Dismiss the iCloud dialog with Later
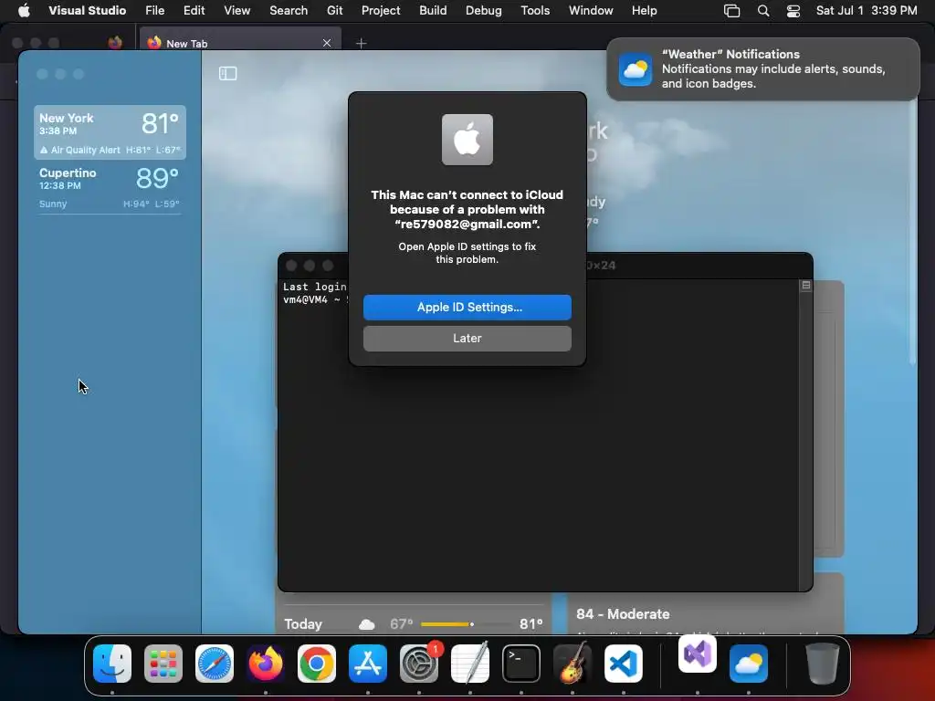The image size is (935, 701). click(467, 338)
